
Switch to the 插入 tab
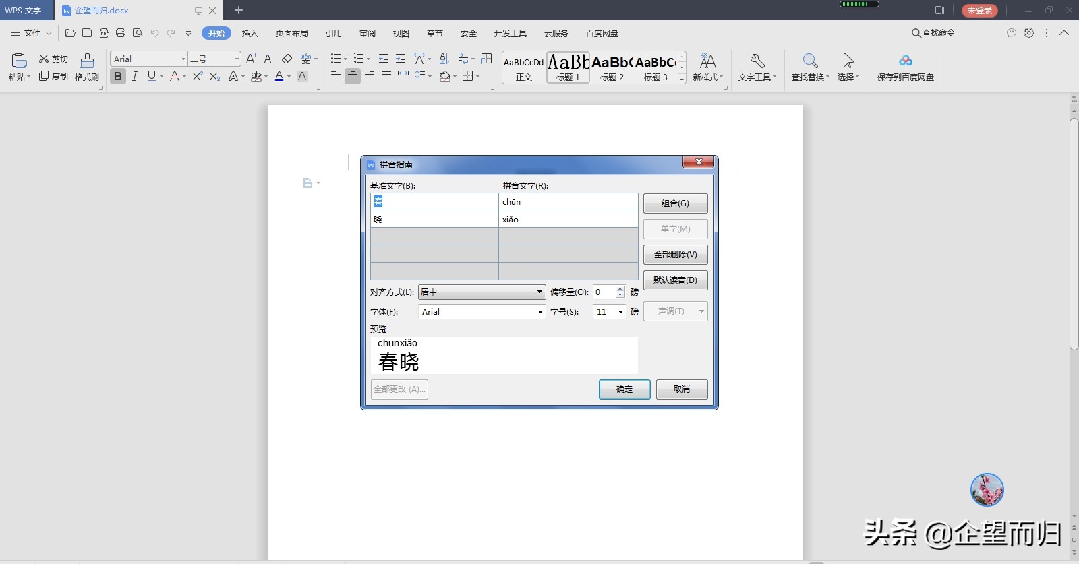click(250, 33)
